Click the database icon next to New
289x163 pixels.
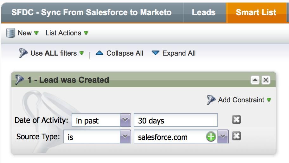coord(11,33)
